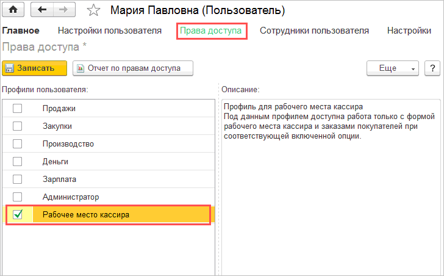
Task: Open the Сотрудники пользователя tab
Action: click(314, 31)
